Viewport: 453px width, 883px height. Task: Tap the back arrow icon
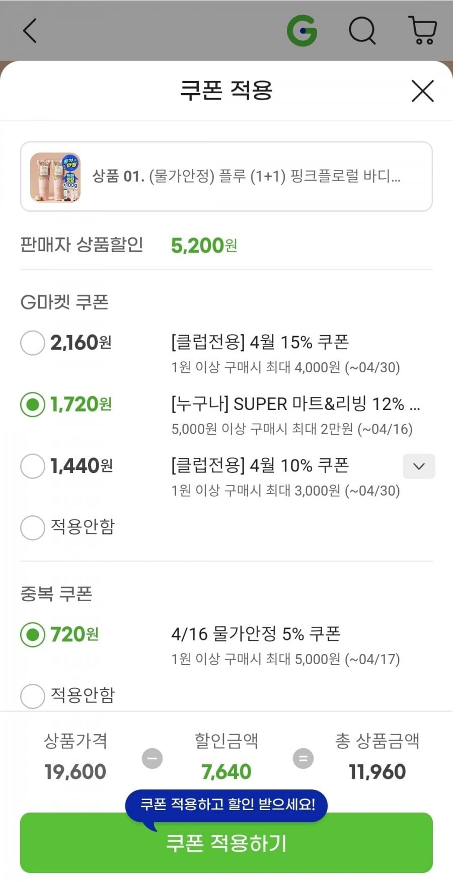pyautogui.click(x=30, y=31)
